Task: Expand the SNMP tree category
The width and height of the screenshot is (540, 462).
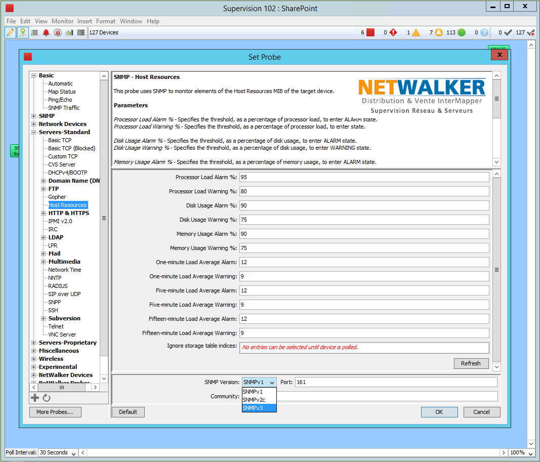Action: point(34,116)
